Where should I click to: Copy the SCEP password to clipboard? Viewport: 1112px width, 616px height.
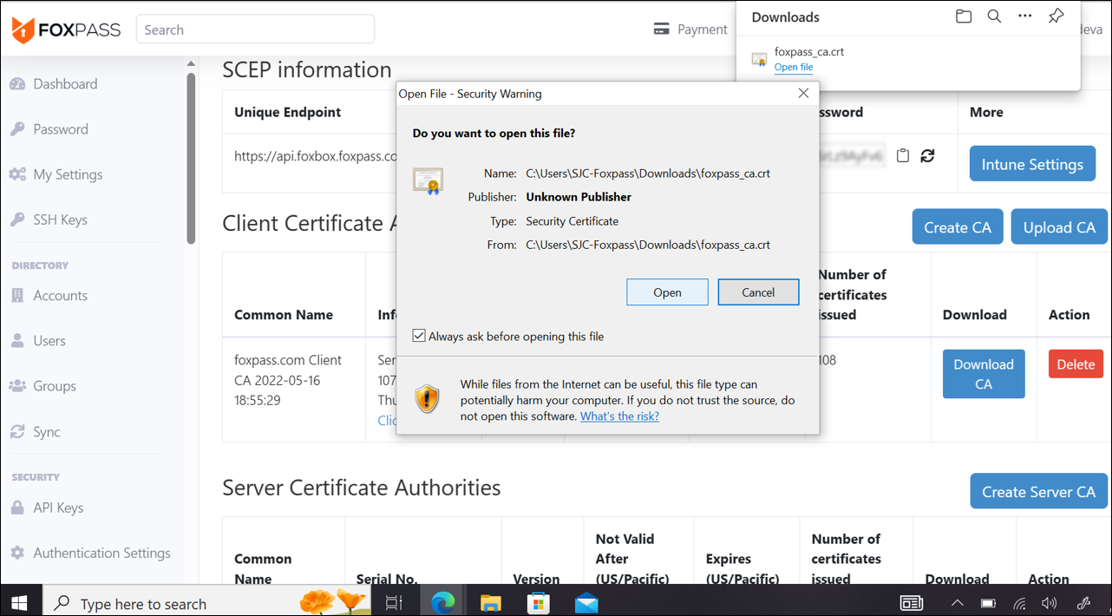pos(903,156)
